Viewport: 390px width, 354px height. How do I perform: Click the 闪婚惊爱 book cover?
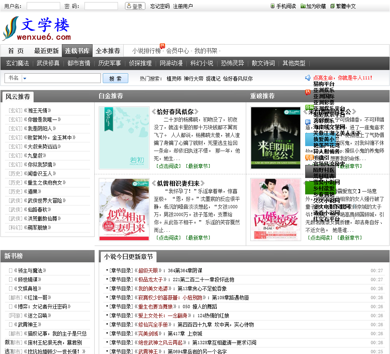pos(276,210)
